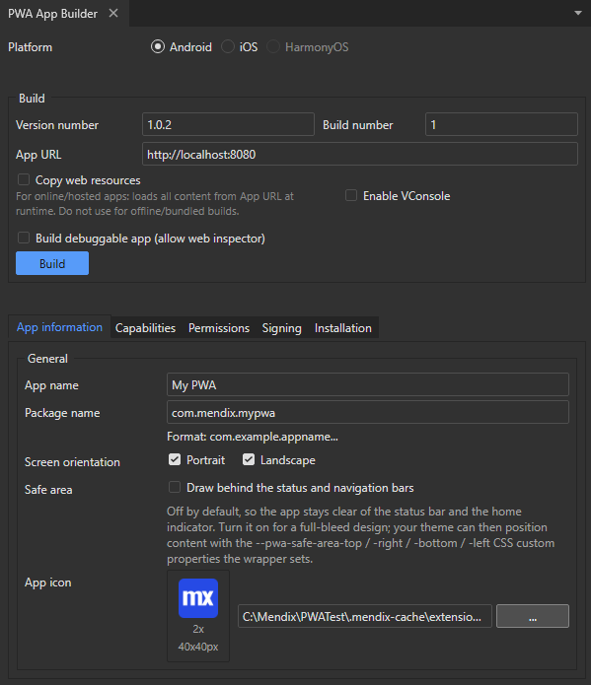591x685 pixels.
Task: Select the iOS platform radio button
Action: point(228,46)
